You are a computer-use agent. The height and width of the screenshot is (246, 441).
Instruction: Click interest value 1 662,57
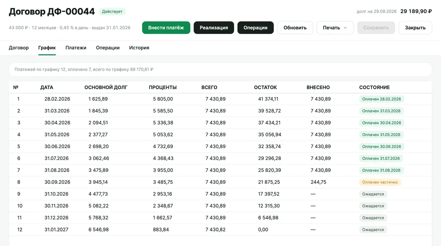click(163, 218)
